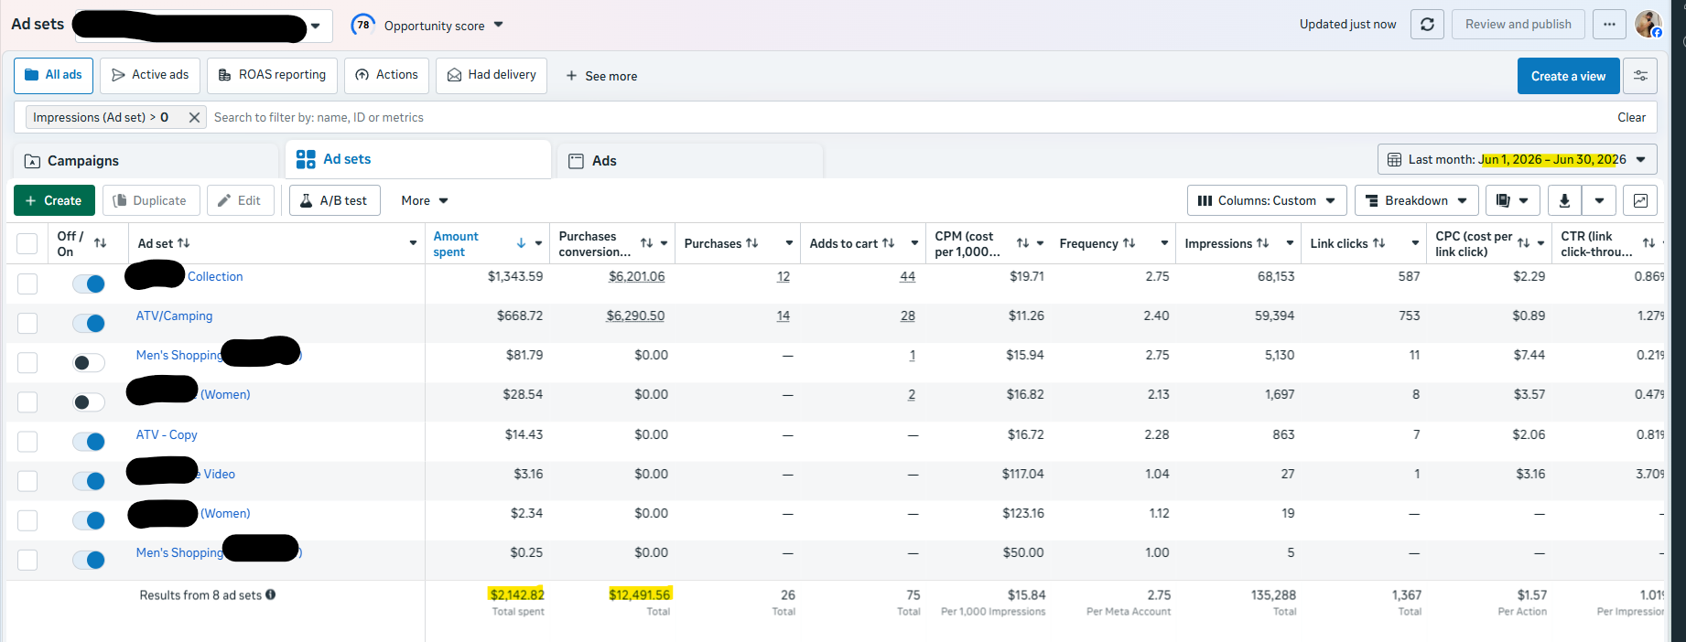
Task: Toggle the ATV - Copy ad set
Action: click(89, 442)
